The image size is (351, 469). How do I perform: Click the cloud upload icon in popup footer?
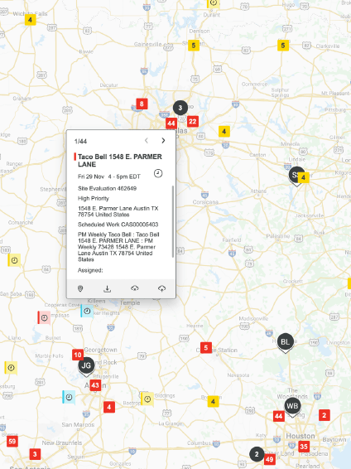161,288
